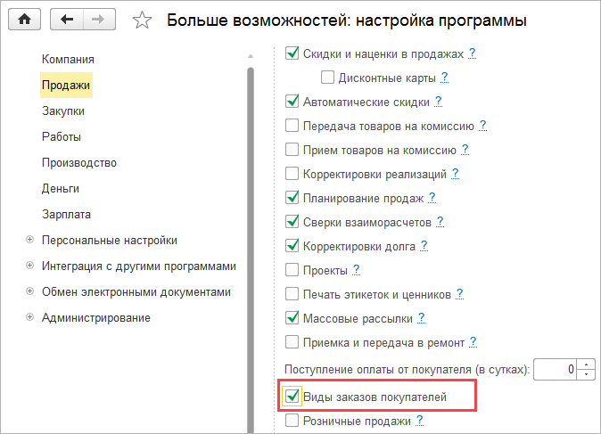Open help question mark for Планирование продаж
Image resolution: width=601 pixels, height=434 pixels.
click(432, 197)
